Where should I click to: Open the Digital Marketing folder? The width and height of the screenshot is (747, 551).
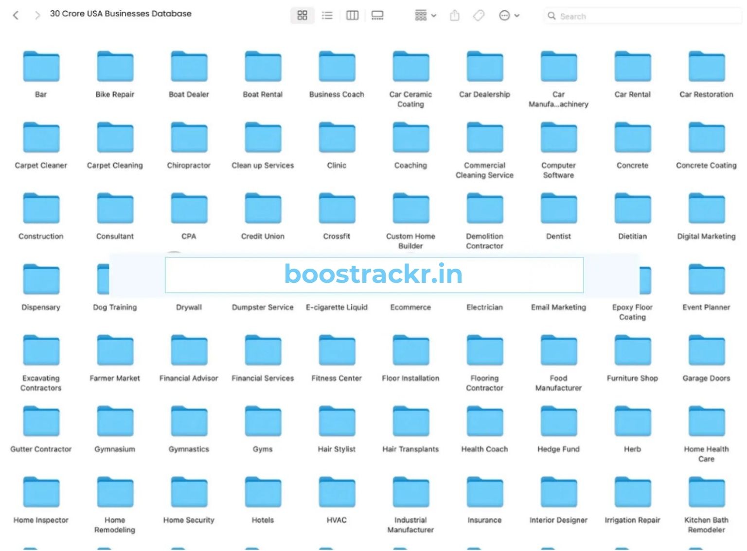tap(706, 209)
